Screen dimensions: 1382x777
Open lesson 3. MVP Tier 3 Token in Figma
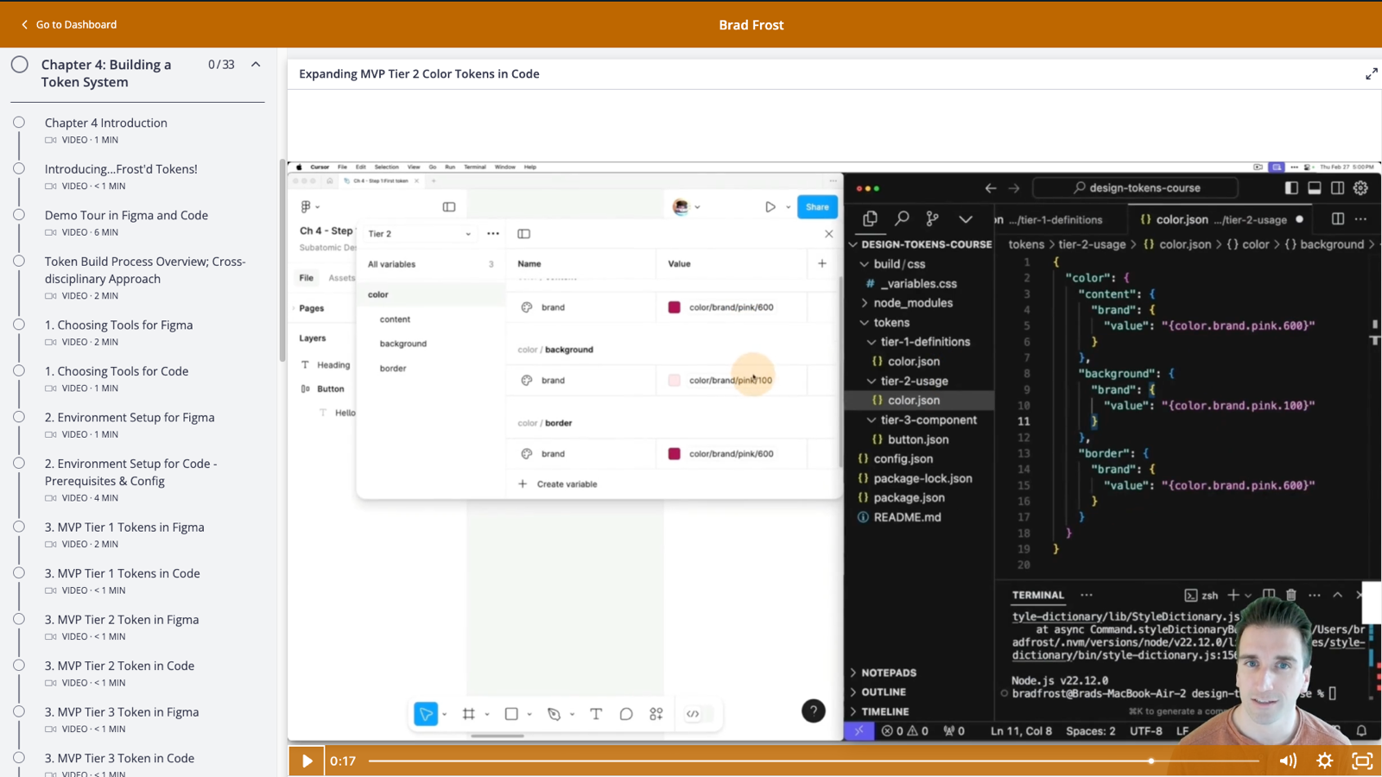[x=122, y=712]
